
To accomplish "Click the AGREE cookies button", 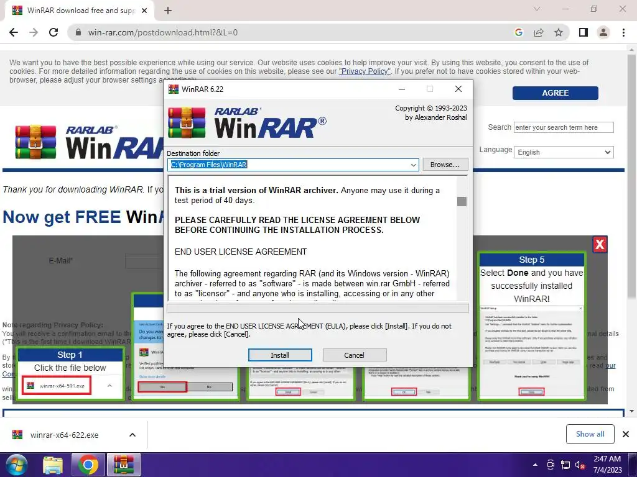I will (555, 93).
